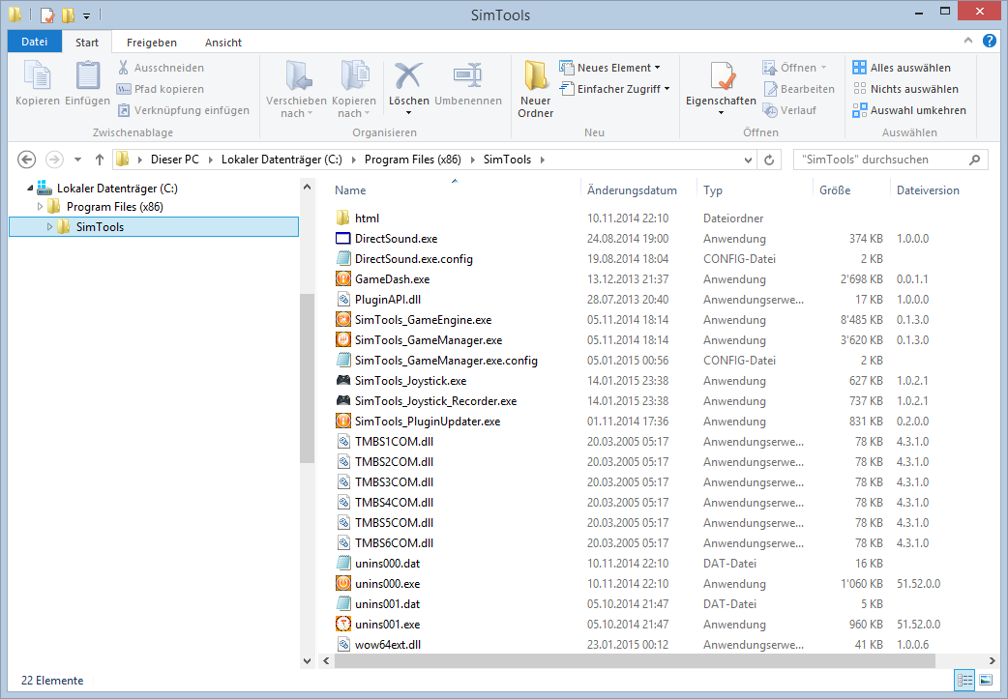This screenshot has height=699, width=1008.
Task: Collapse the ribbon with the chevron
Action: (x=968, y=41)
